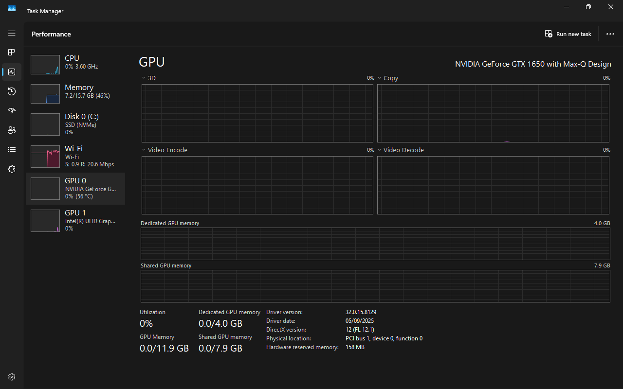This screenshot has width=623, height=389.
Task: Select the Performance page icon in the sidebar
Action: click(12, 72)
